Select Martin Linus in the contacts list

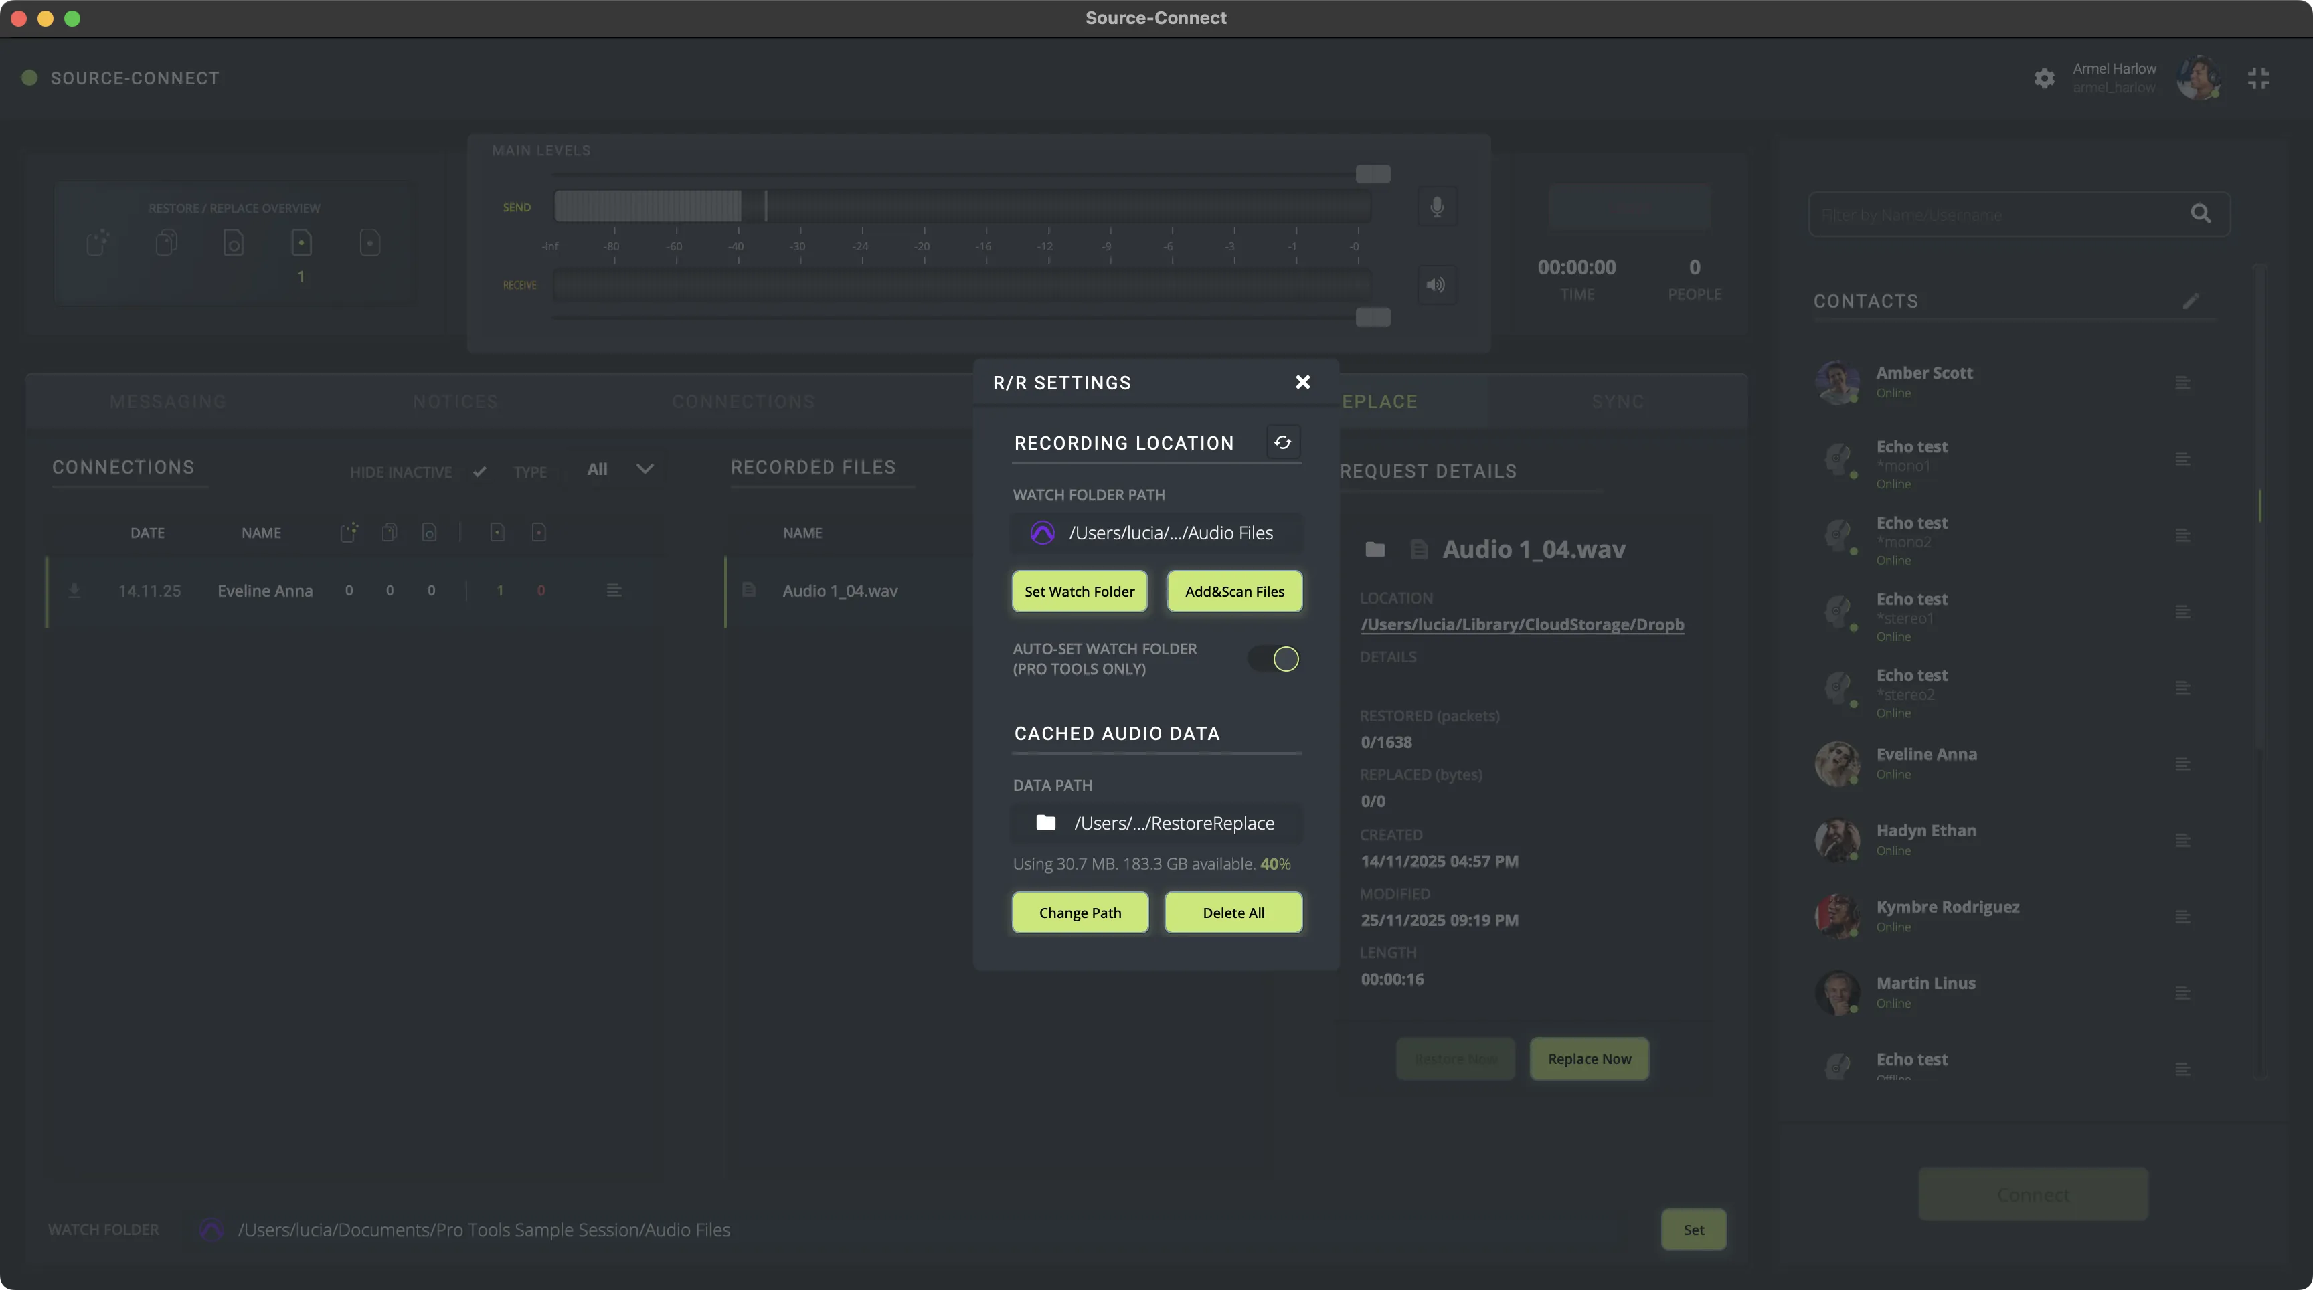[1926, 983]
